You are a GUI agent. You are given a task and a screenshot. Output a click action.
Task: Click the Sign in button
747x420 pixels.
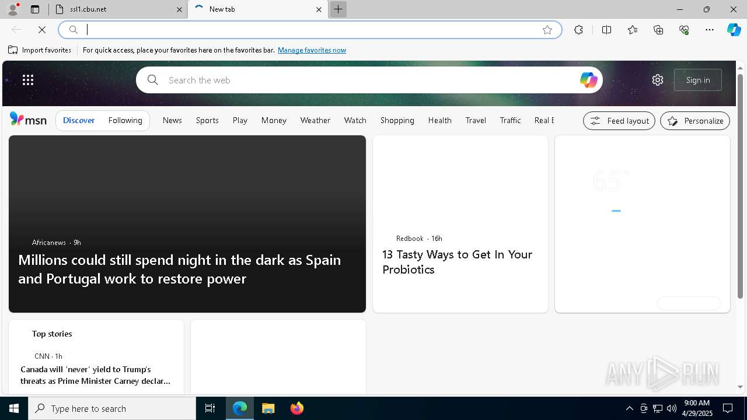pyautogui.click(x=698, y=80)
